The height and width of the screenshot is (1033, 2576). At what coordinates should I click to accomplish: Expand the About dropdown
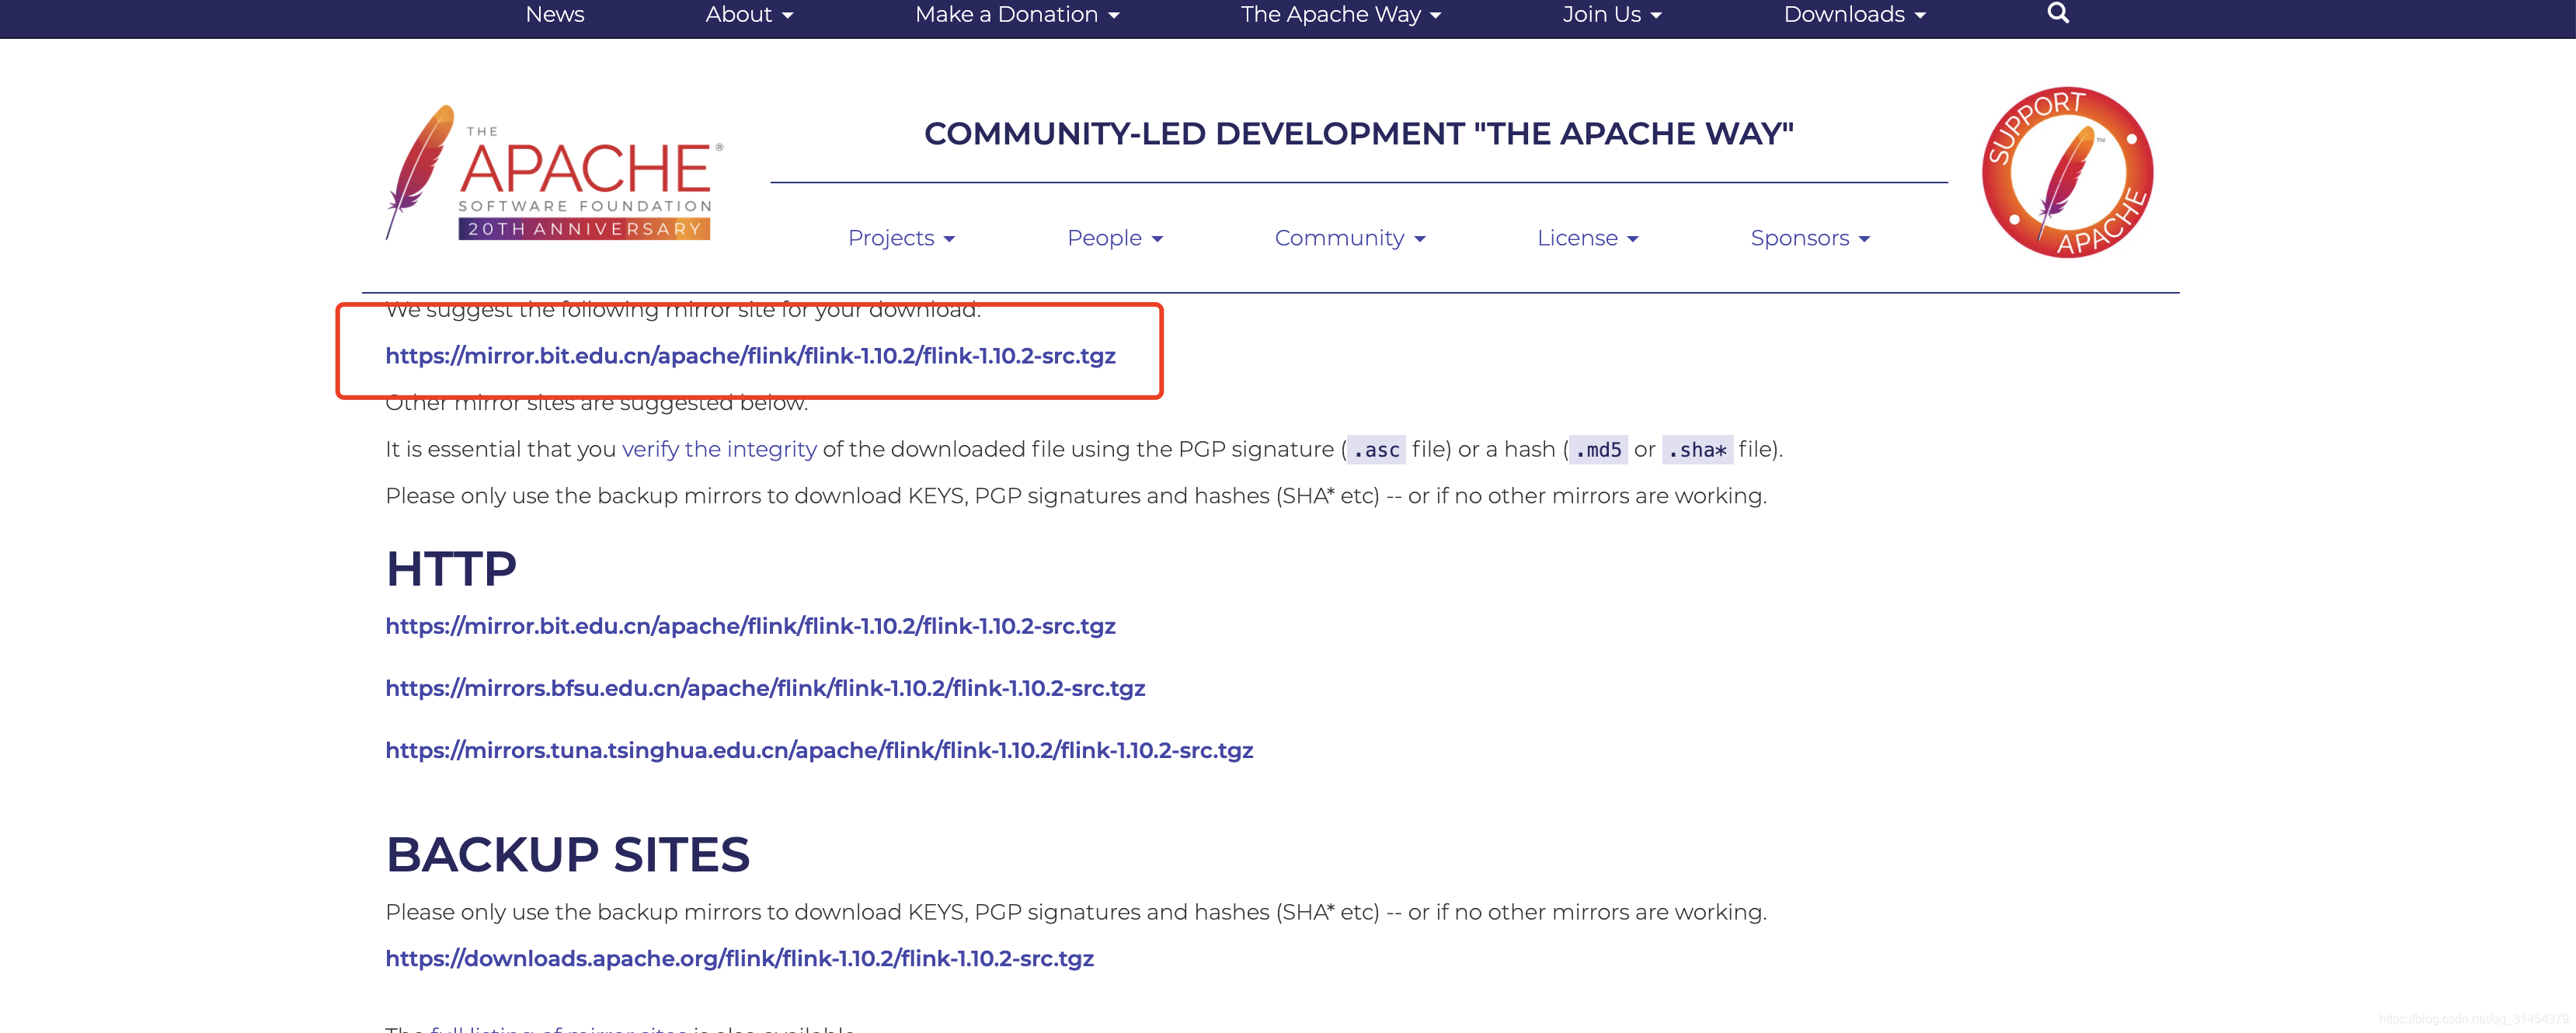(x=748, y=14)
